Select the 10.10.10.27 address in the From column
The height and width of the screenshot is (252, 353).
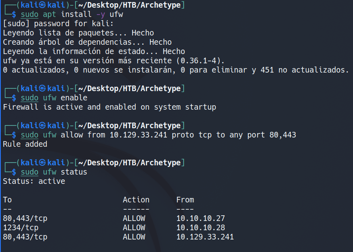click(x=200, y=218)
